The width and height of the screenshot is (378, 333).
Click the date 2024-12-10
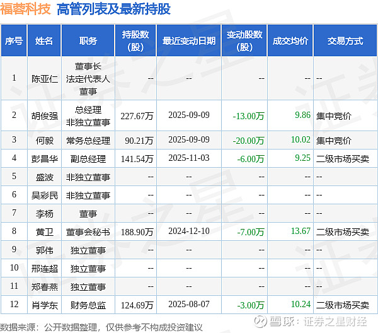[189, 231]
